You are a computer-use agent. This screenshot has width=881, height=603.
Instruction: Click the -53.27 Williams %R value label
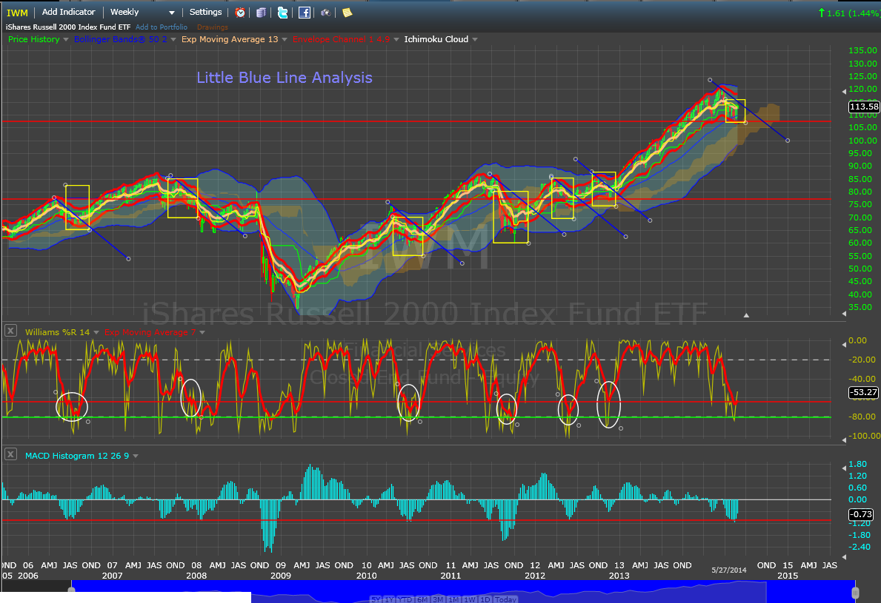pos(863,392)
